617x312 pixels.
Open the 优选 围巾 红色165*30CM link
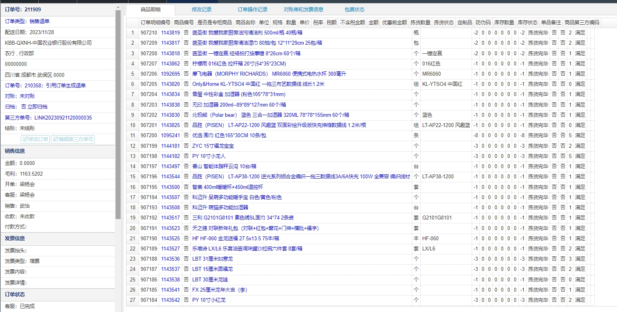tap(229, 135)
